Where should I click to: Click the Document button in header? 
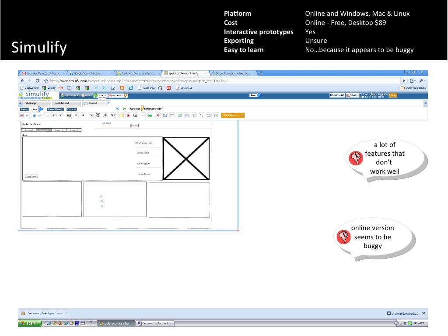pyautogui.click(x=337, y=95)
